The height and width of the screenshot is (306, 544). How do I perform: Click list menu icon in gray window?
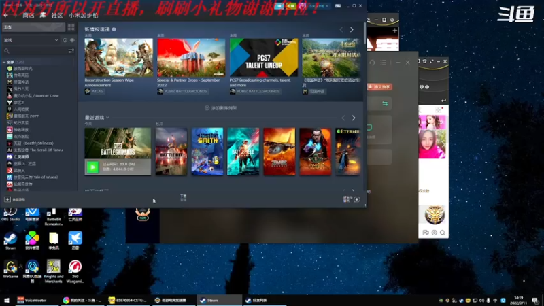pyautogui.click(x=383, y=63)
